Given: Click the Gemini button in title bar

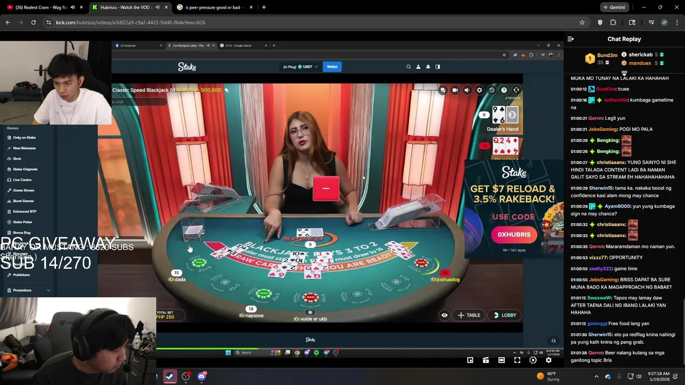Looking at the screenshot, I should (613, 7).
